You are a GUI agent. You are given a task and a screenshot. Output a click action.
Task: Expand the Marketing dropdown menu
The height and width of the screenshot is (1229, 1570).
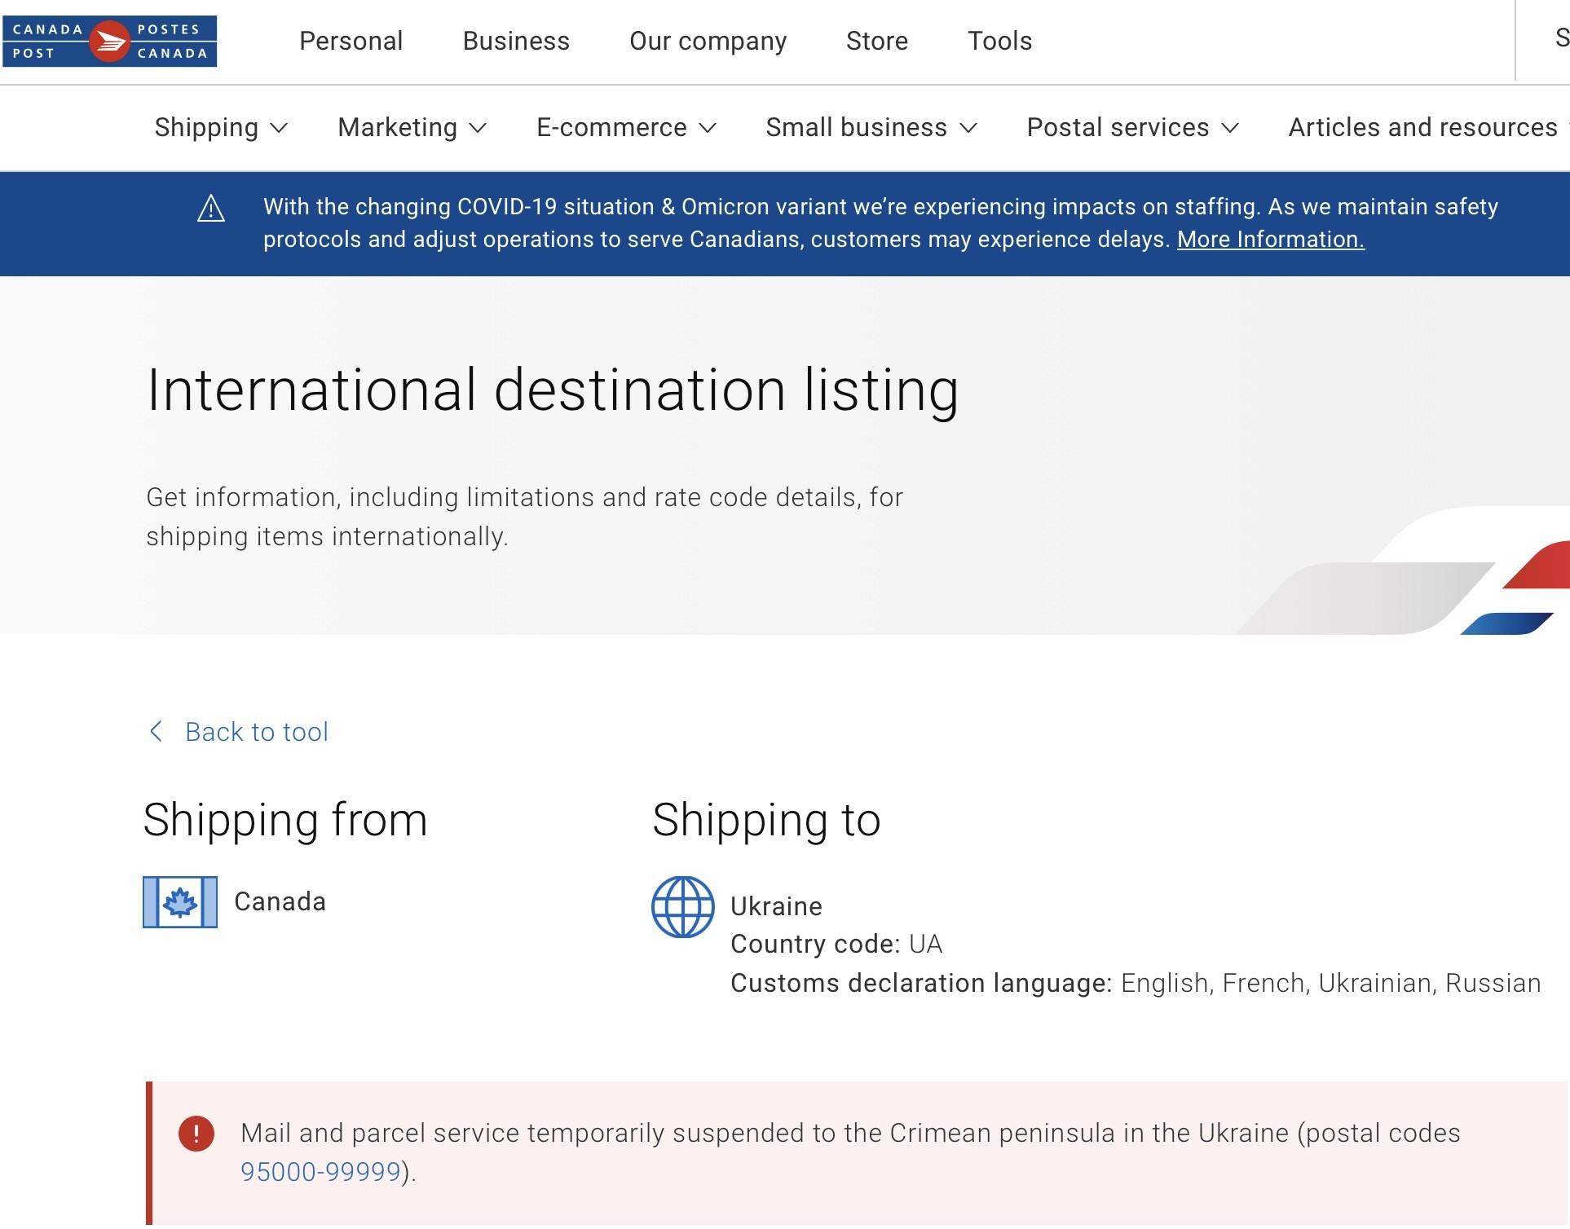(x=412, y=128)
